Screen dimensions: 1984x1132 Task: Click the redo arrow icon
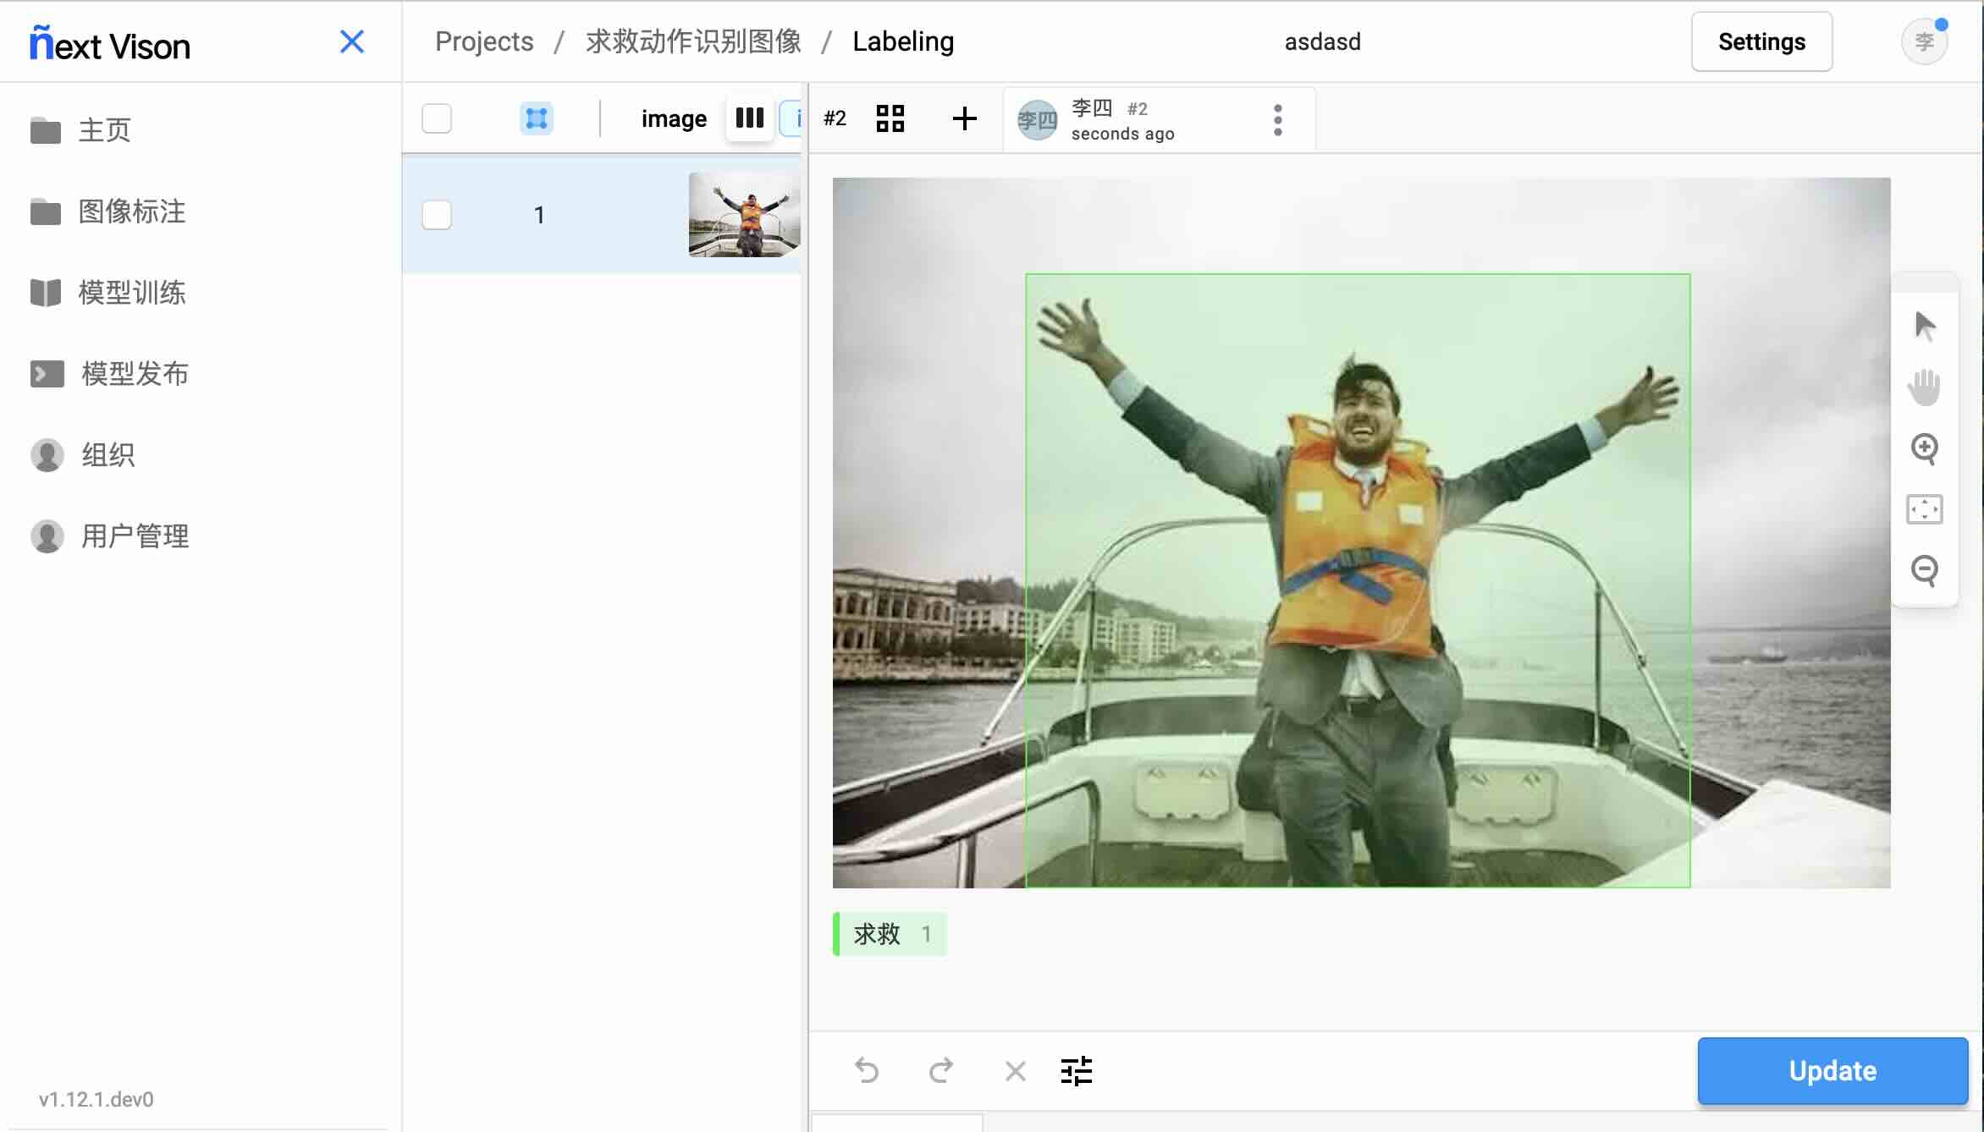[941, 1070]
